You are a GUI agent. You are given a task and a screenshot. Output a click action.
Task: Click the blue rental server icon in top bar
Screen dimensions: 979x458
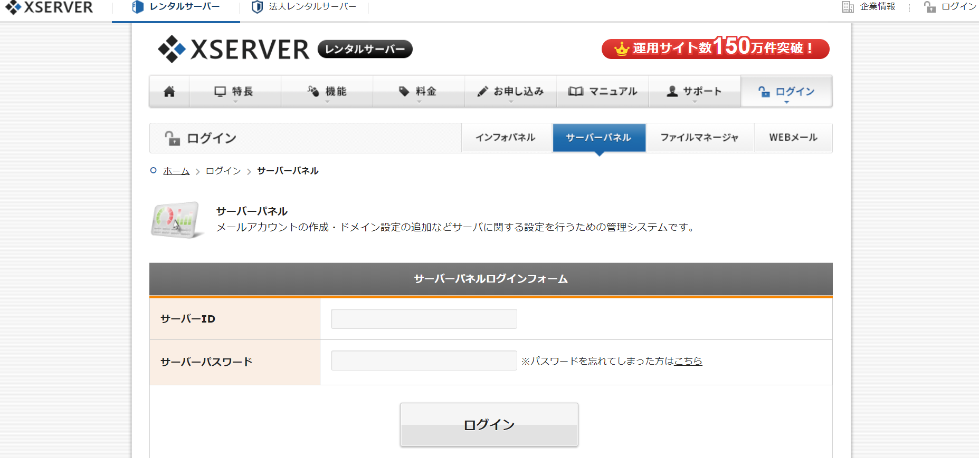[x=138, y=7]
